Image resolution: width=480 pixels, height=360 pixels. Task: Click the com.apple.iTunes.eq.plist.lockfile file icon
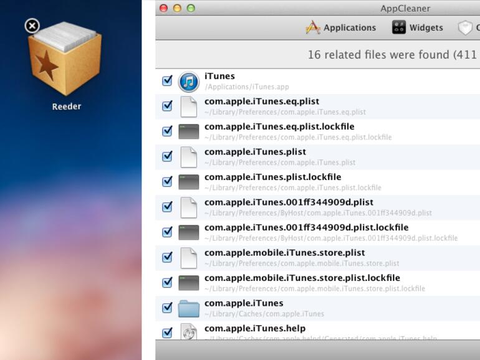188,131
